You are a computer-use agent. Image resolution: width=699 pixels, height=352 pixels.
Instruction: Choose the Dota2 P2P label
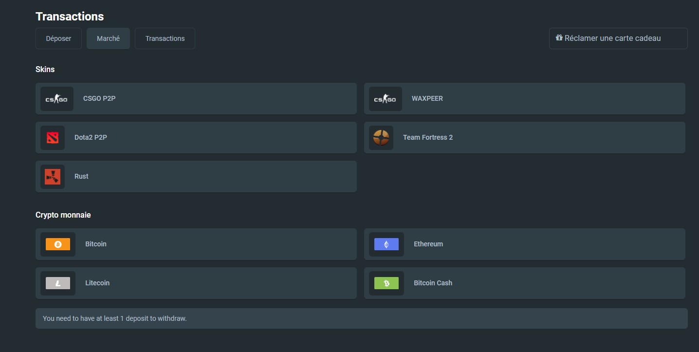[91, 137]
